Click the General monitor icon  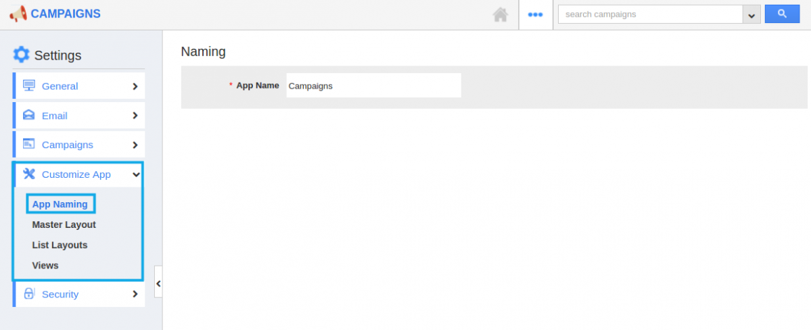coord(28,86)
